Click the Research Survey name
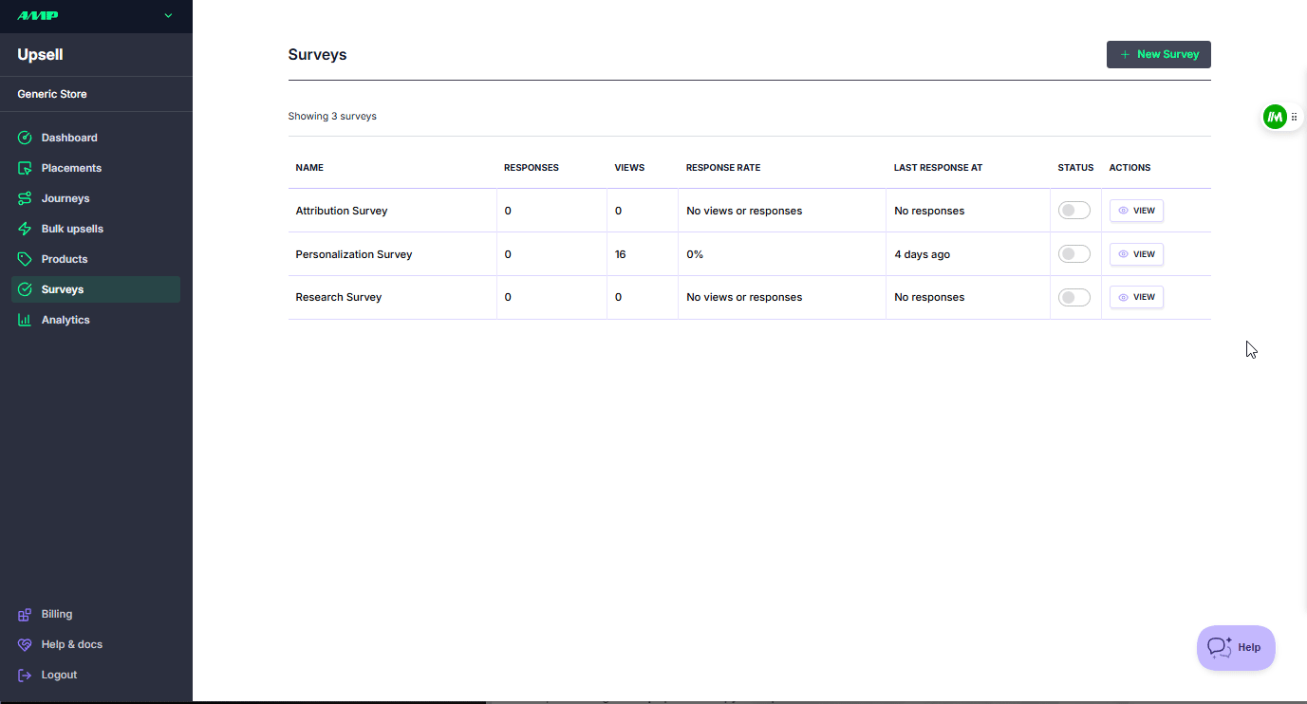 click(x=339, y=297)
